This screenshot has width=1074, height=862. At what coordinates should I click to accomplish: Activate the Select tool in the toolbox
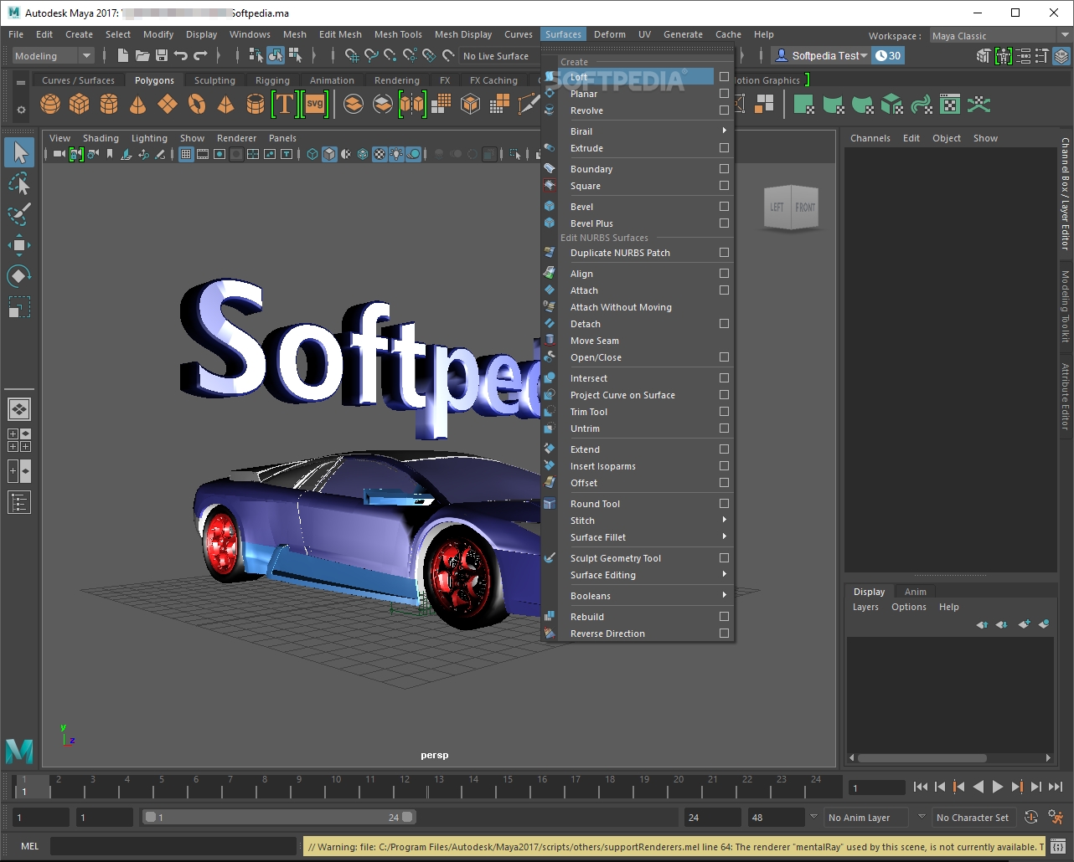point(19,152)
